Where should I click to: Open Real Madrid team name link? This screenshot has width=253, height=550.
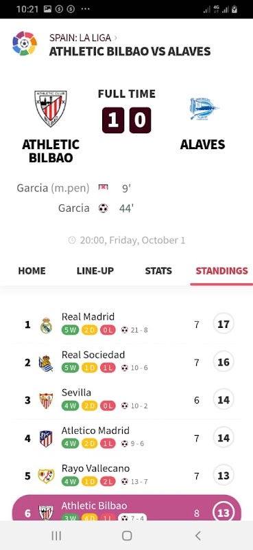[x=88, y=317]
